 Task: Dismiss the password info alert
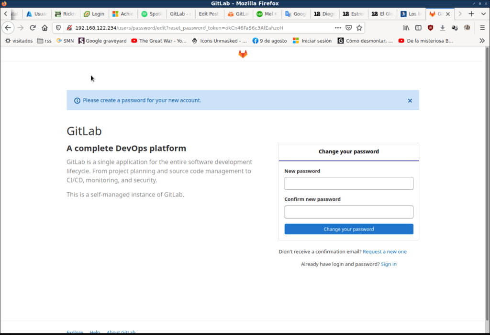coord(410,101)
